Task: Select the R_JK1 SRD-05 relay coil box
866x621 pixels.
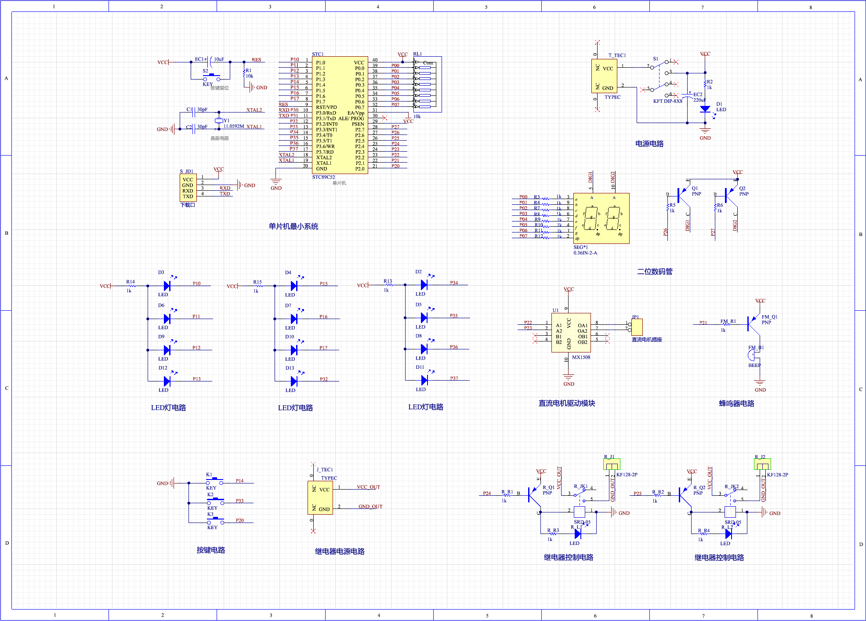Action: point(580,512)
